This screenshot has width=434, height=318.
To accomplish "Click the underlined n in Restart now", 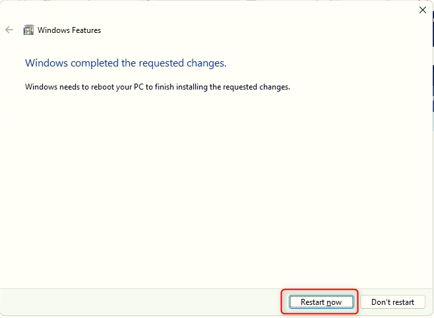I will 328,303.
